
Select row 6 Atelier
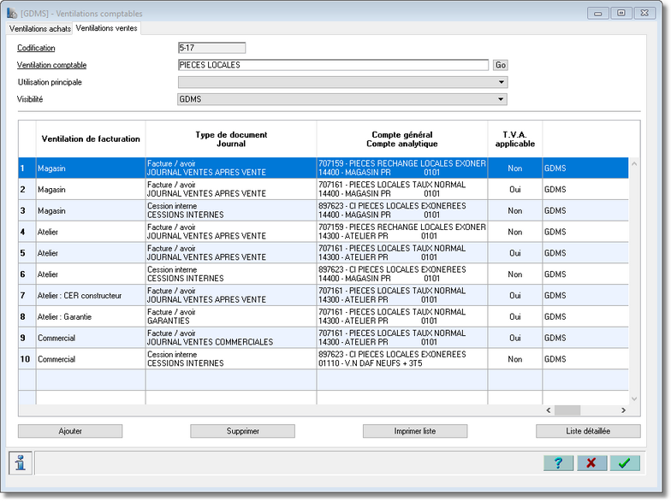[x=324, y=274]
